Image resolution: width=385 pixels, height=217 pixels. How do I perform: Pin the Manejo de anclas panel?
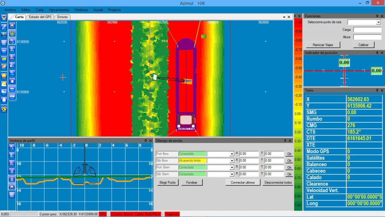click(x=284, y=141)
